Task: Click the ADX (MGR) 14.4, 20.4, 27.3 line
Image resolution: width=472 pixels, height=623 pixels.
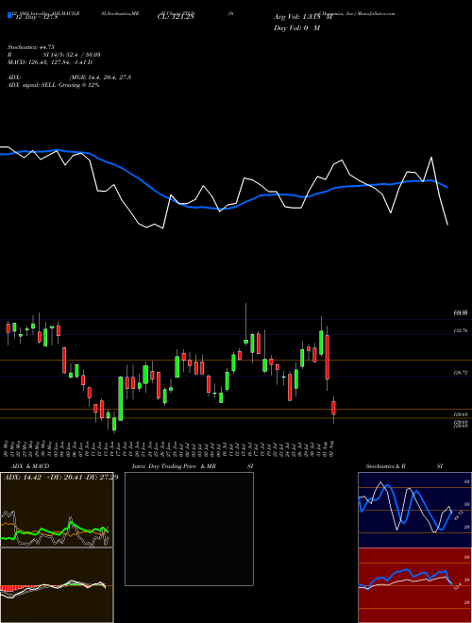Action: 69,77
